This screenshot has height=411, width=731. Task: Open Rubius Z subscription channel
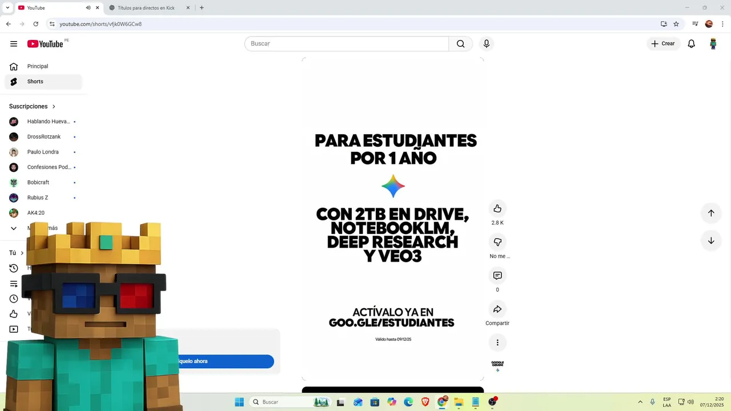click(x=43, y=198)
